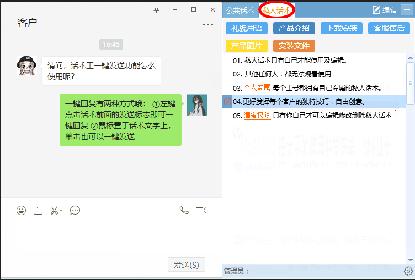
Task: Switch to the 公共话术 tab
Action: [x=240, y=10]
